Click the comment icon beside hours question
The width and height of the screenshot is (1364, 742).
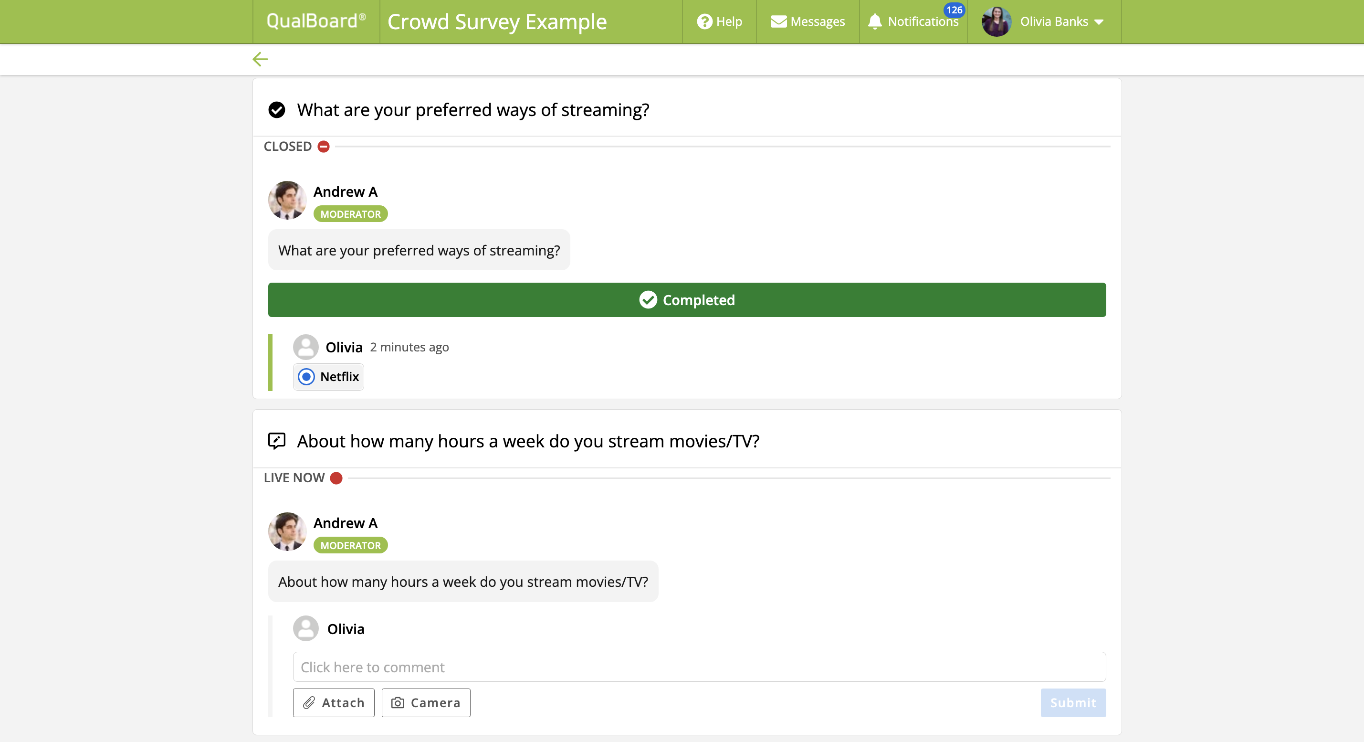pyautogui.click(x=276, y=441)
